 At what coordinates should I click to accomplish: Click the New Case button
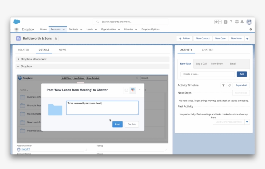(220, 39)
